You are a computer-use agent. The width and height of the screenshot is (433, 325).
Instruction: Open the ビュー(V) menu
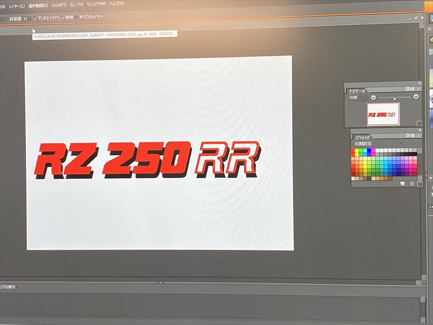click(x=76, y=4)
